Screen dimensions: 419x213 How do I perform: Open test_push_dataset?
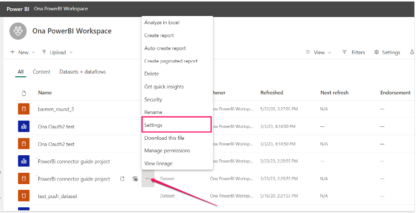pos(57,196)
